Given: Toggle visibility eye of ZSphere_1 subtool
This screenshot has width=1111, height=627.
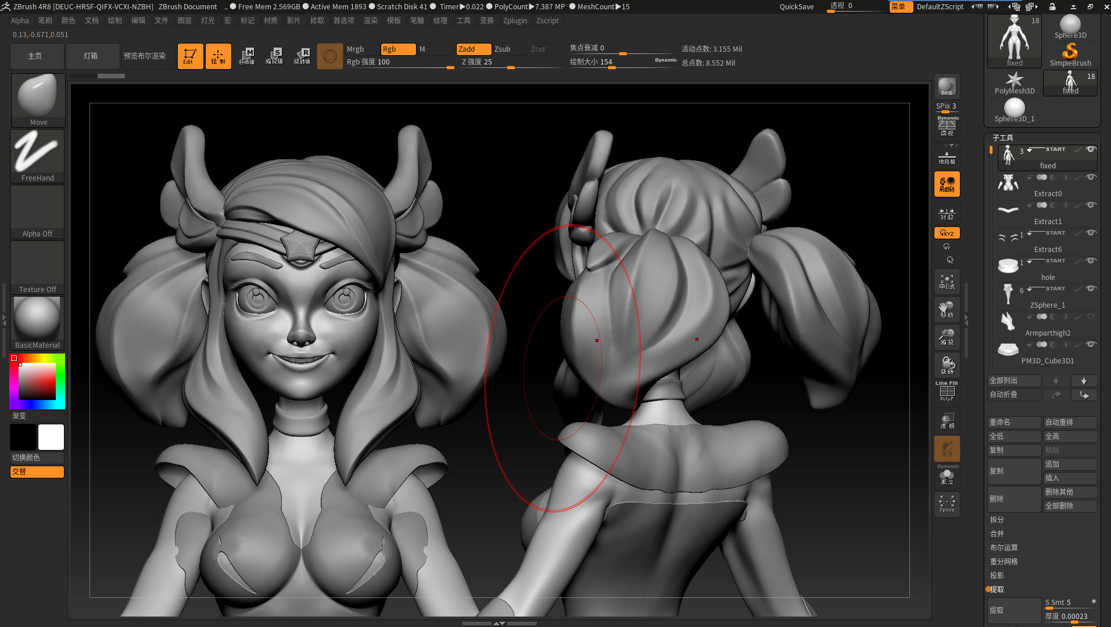Looking at the screenshot, I should [1091, 289].
